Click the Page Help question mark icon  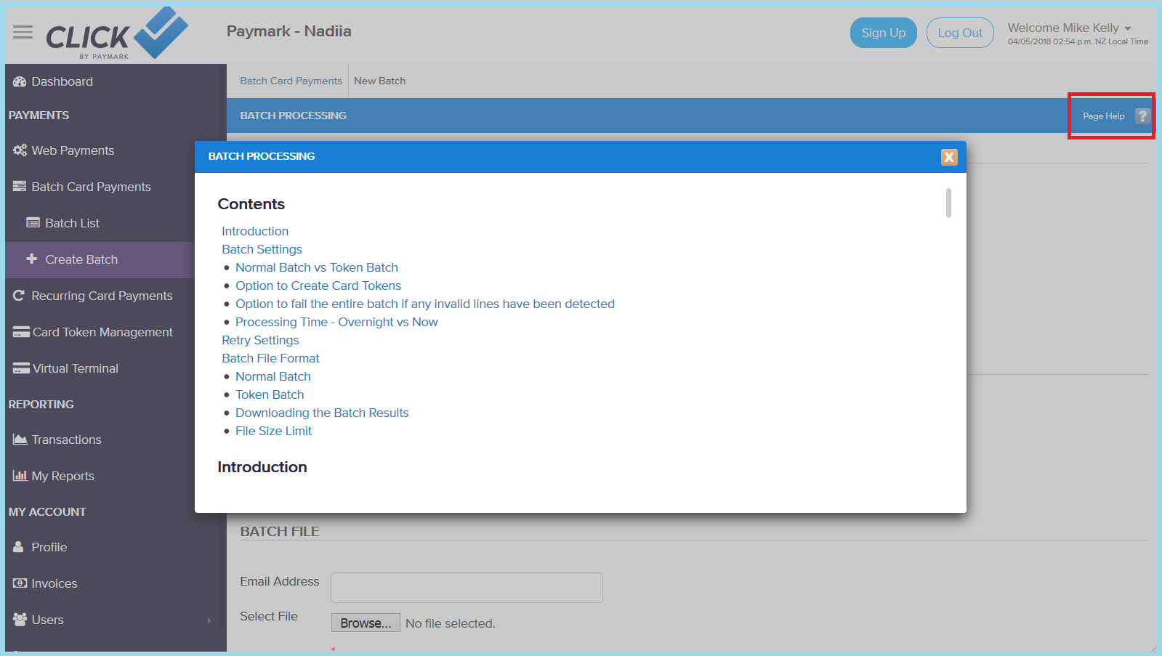[1142, 116]
